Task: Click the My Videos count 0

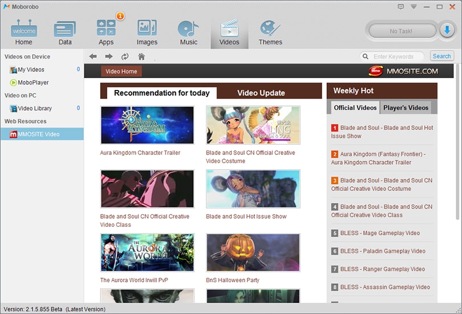Action: (x=78, y=69)
